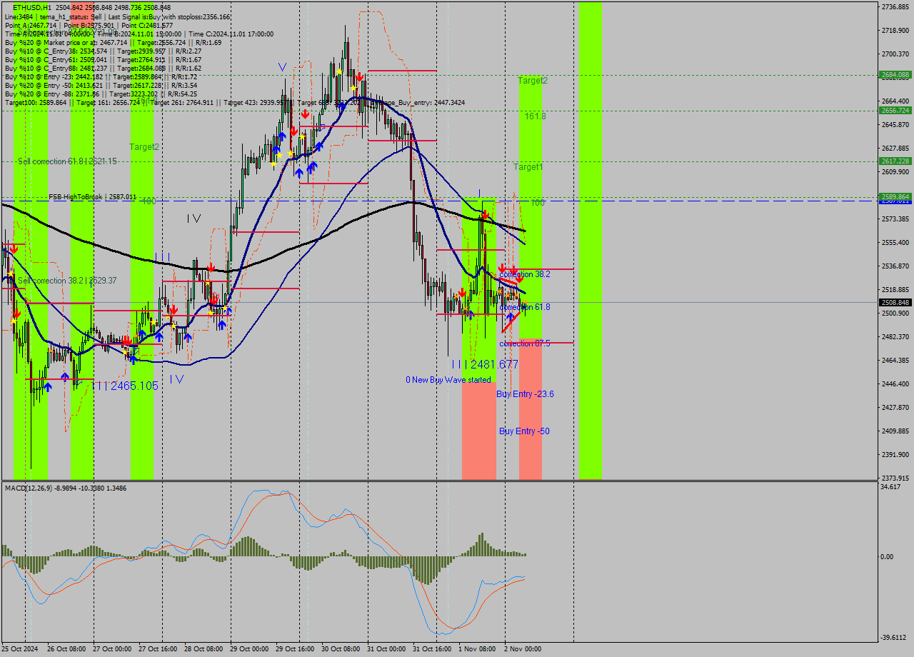Select the 'correction 87.5' label
Viewport: 914px width, 657px height.
[525, 343]
